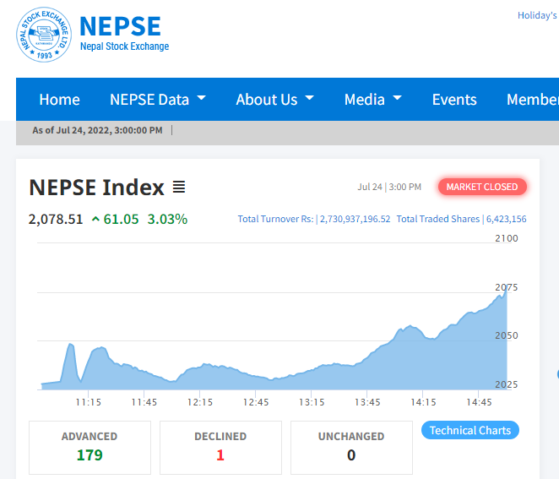Click the green up-arrow change indicator
Viewport: 559px width, 479px height.
95,220
